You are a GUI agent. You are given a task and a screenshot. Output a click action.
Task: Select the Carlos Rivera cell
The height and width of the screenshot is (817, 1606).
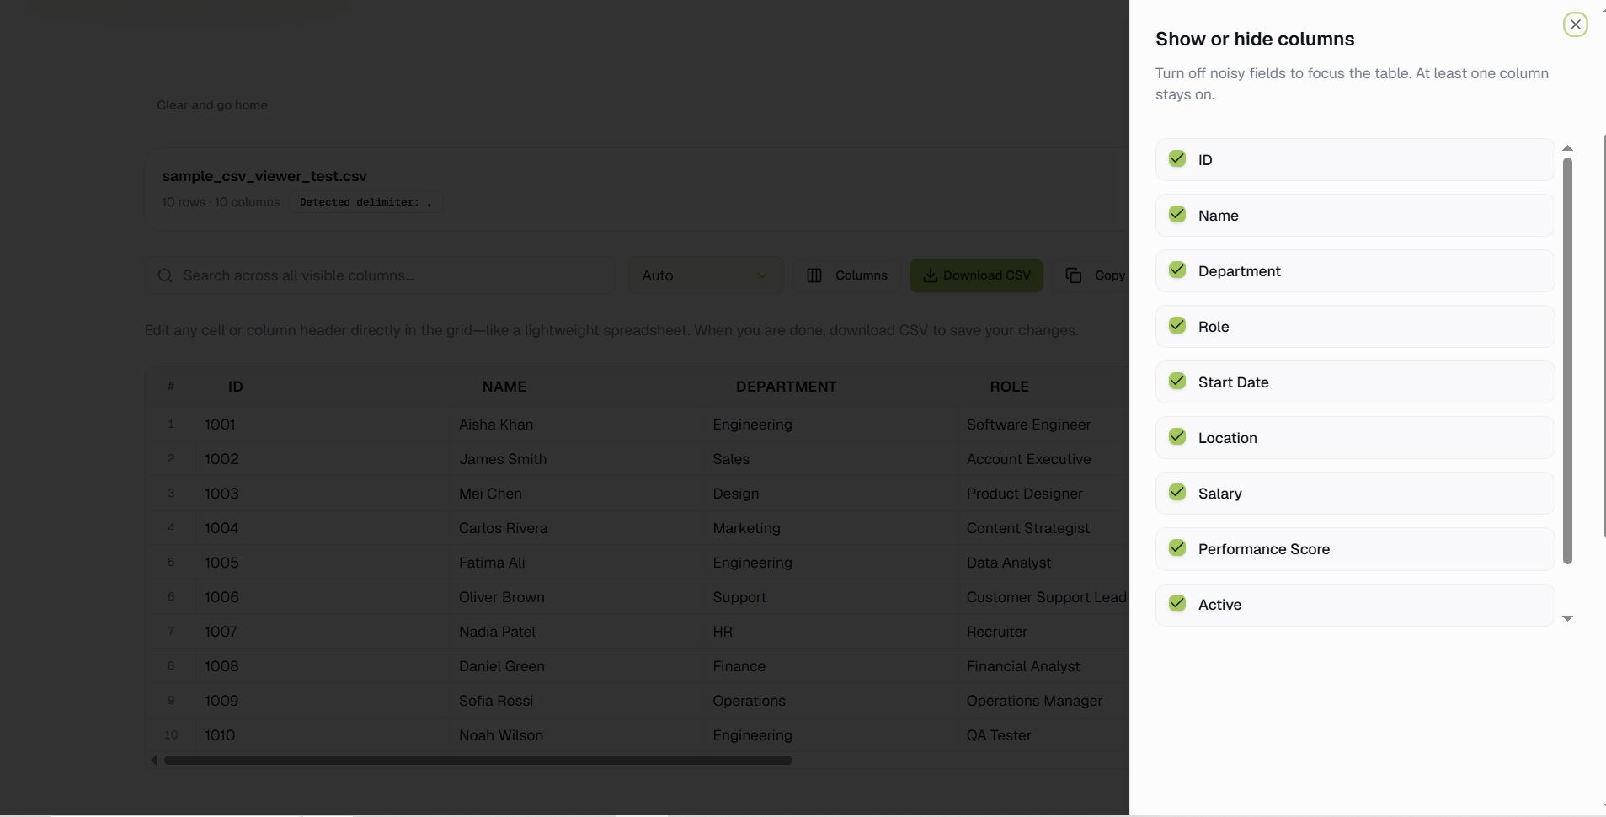577,528
